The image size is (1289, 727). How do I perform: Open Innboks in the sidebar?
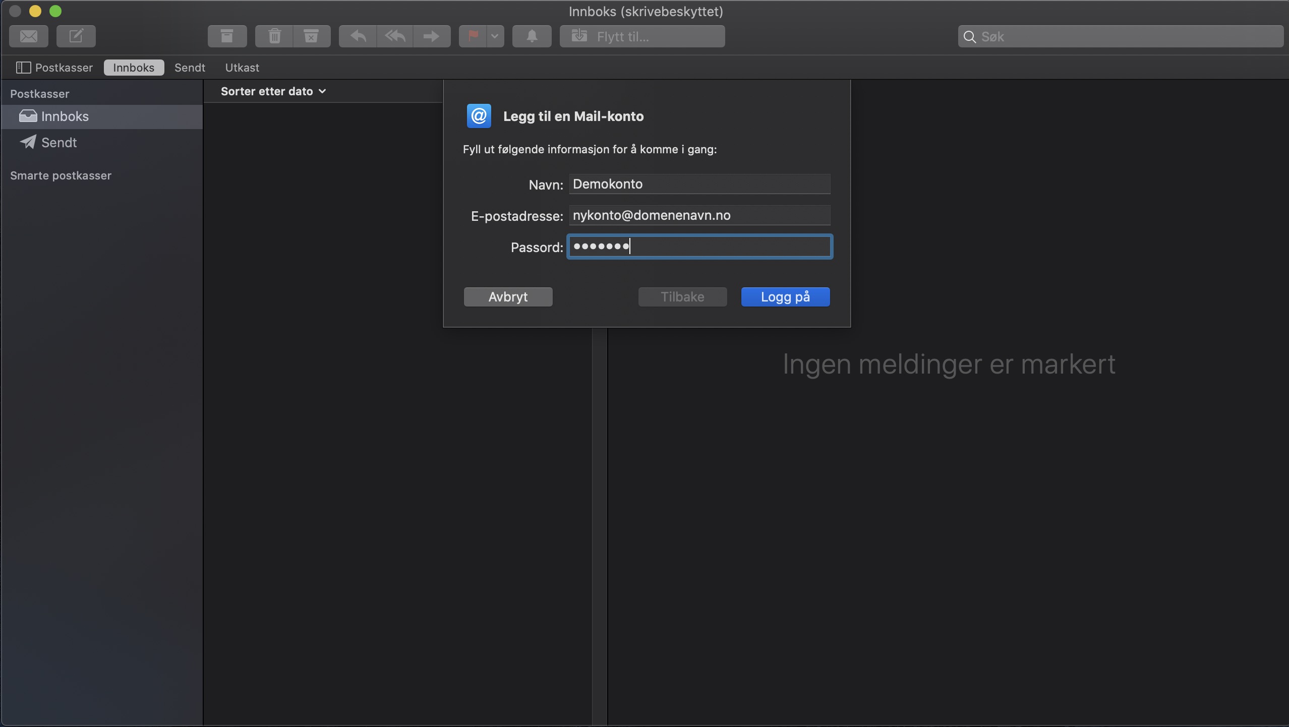point(102,116)
